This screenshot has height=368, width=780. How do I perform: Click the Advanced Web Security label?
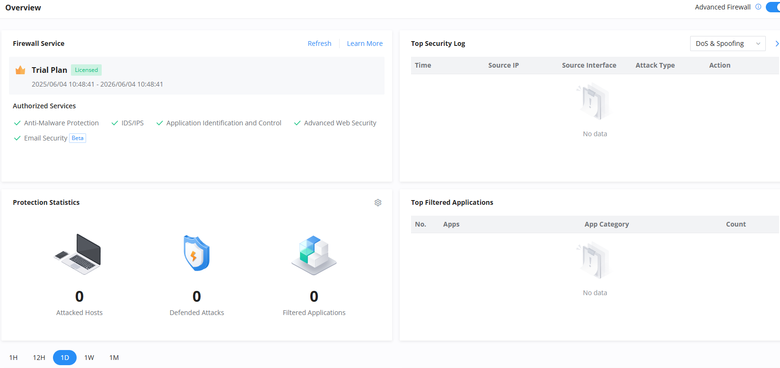(340, 123)
